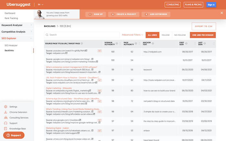Sort by Page Authority column arrows
Screen dimensions: 226x141
point(139,43)
